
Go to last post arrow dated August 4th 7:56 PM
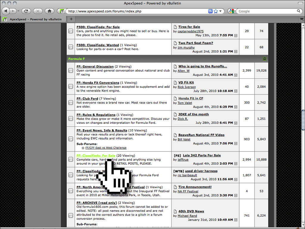(x=236, y=144)
